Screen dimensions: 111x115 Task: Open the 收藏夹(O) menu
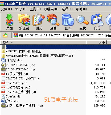[x=51, y=9]
